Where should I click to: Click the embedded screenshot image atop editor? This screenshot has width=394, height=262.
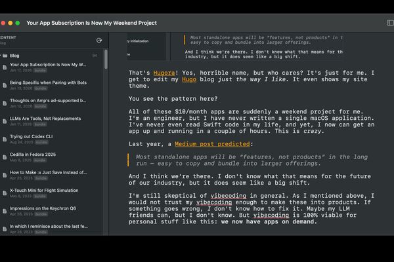click(x=235, y=47)
